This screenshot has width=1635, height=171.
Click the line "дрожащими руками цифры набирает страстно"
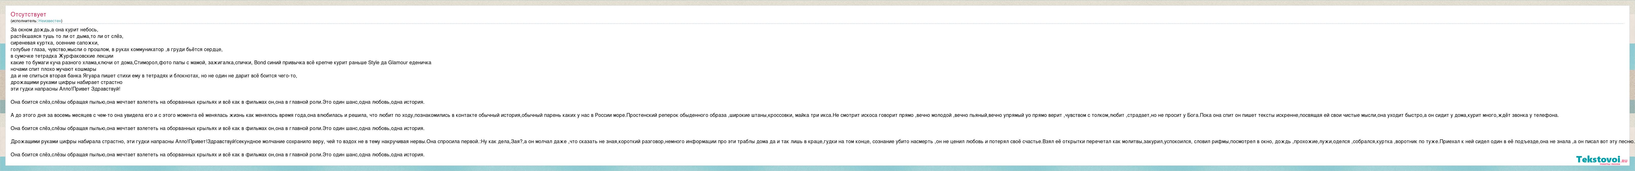point(67,82)
